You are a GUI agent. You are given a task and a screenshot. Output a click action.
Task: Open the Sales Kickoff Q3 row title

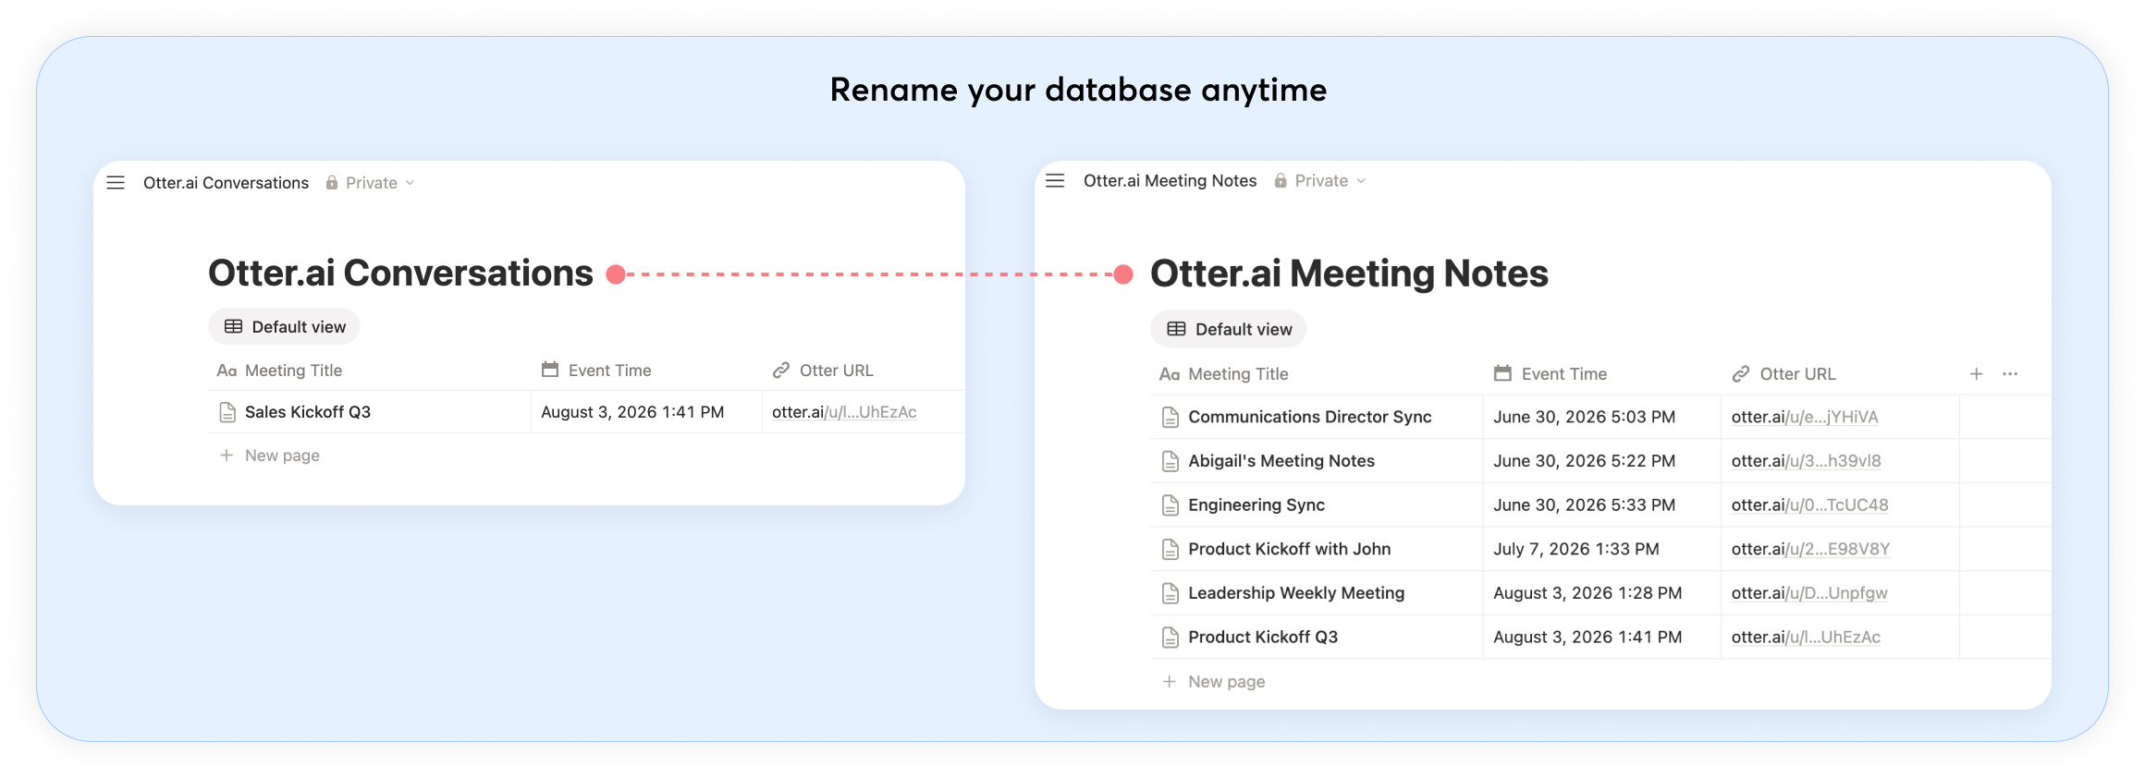click(x=307, y=412)
